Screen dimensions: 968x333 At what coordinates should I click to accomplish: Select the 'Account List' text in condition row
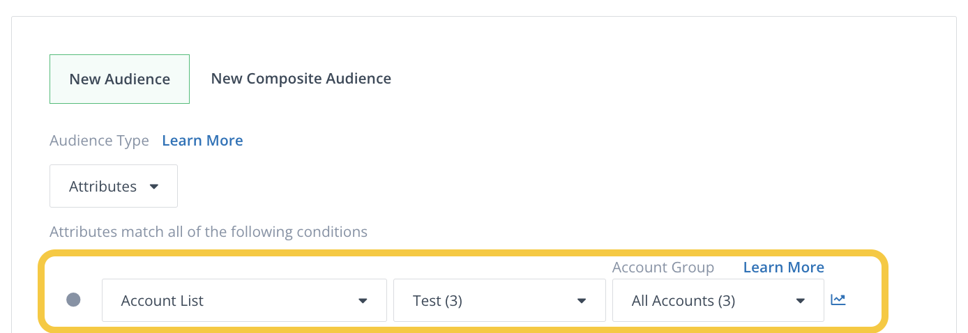[162, 301]
